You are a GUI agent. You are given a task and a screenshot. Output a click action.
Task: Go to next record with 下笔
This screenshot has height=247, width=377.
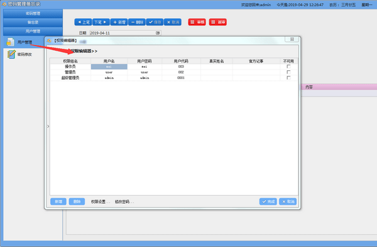pyautogui.click(x=101, y=22)
